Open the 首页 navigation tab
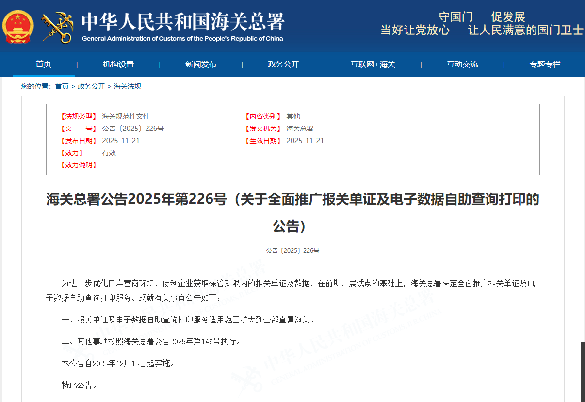Image resolution: width=585 pixels, height=402 pixels. point(44,64)
